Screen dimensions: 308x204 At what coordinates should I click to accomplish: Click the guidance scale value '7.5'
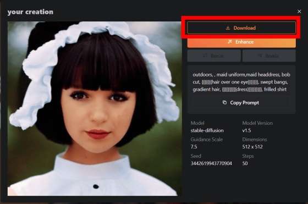click(194, 147)
